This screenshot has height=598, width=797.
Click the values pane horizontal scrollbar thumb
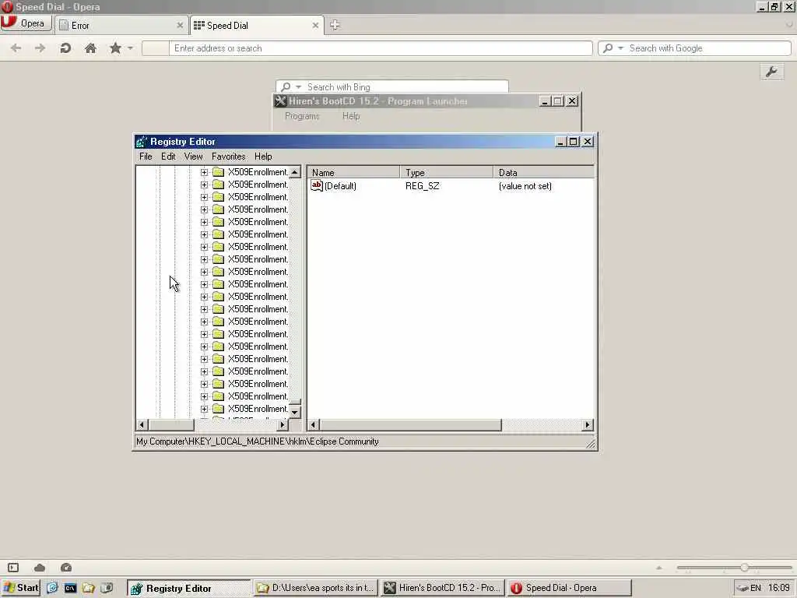coord(410,424)
